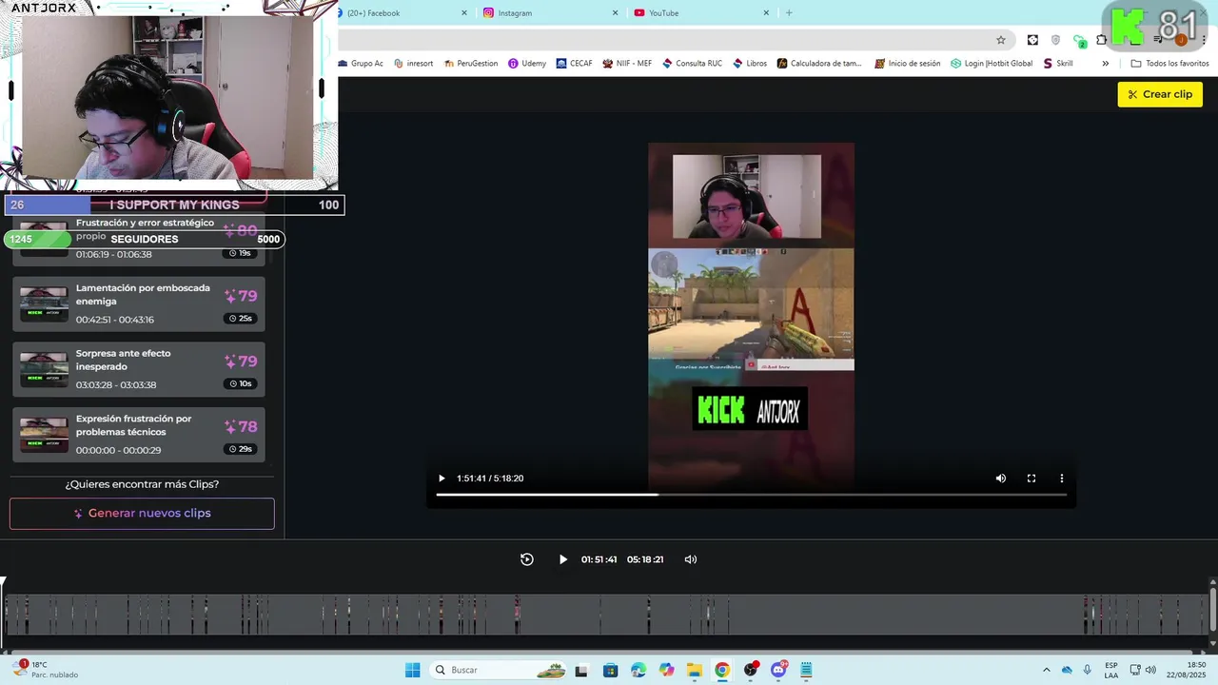Screen dimensions: 1218x685
Task: Open Calculadora de tam... bookmark
Action: [819, 64]
